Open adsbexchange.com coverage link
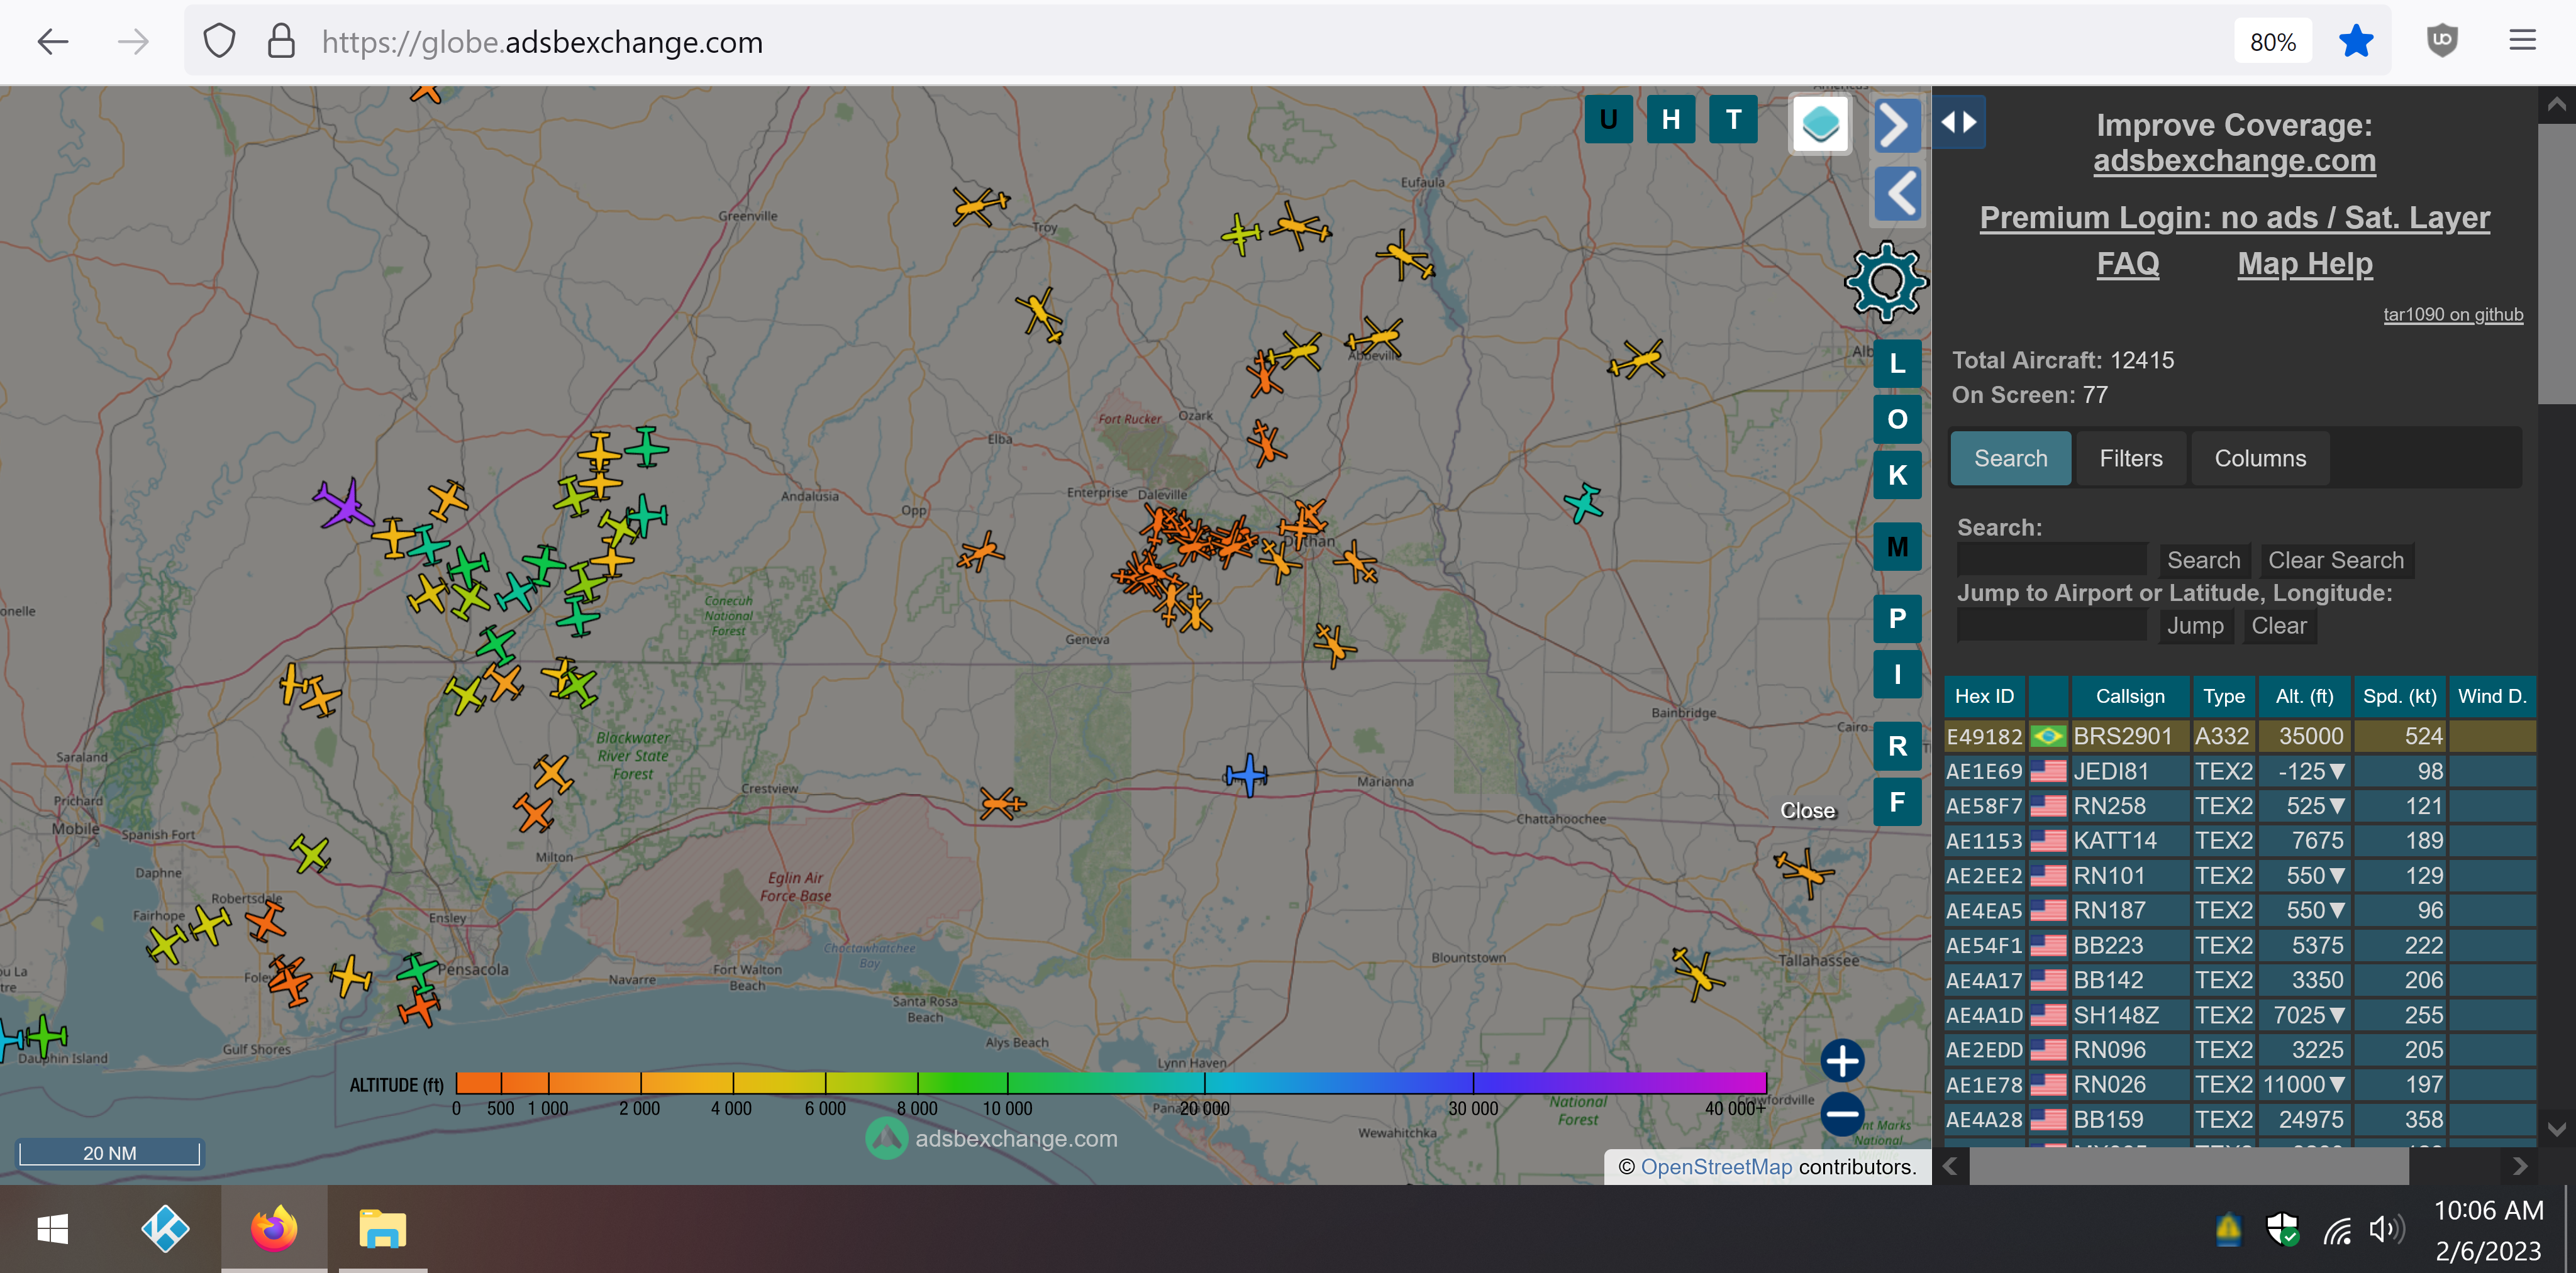The image size is (2576, 1273). (x=2234, y=161)
